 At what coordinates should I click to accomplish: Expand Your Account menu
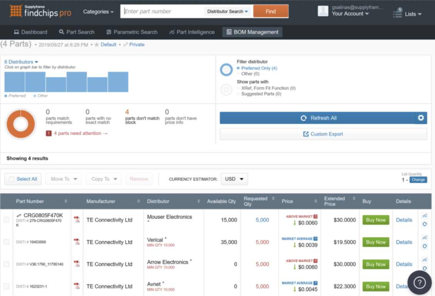coord(350,13)
